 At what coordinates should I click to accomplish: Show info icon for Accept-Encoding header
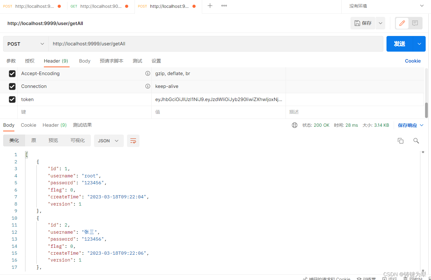148,73
